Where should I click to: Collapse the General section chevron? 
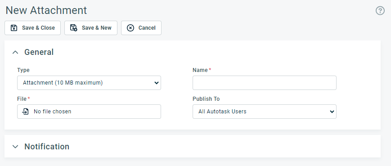15,52
